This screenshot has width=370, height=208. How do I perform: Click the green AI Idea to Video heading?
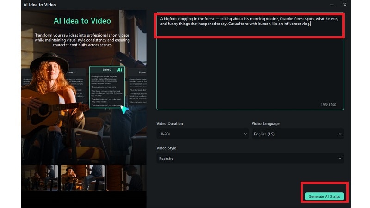pyautogui.click(x=82, y=21)
